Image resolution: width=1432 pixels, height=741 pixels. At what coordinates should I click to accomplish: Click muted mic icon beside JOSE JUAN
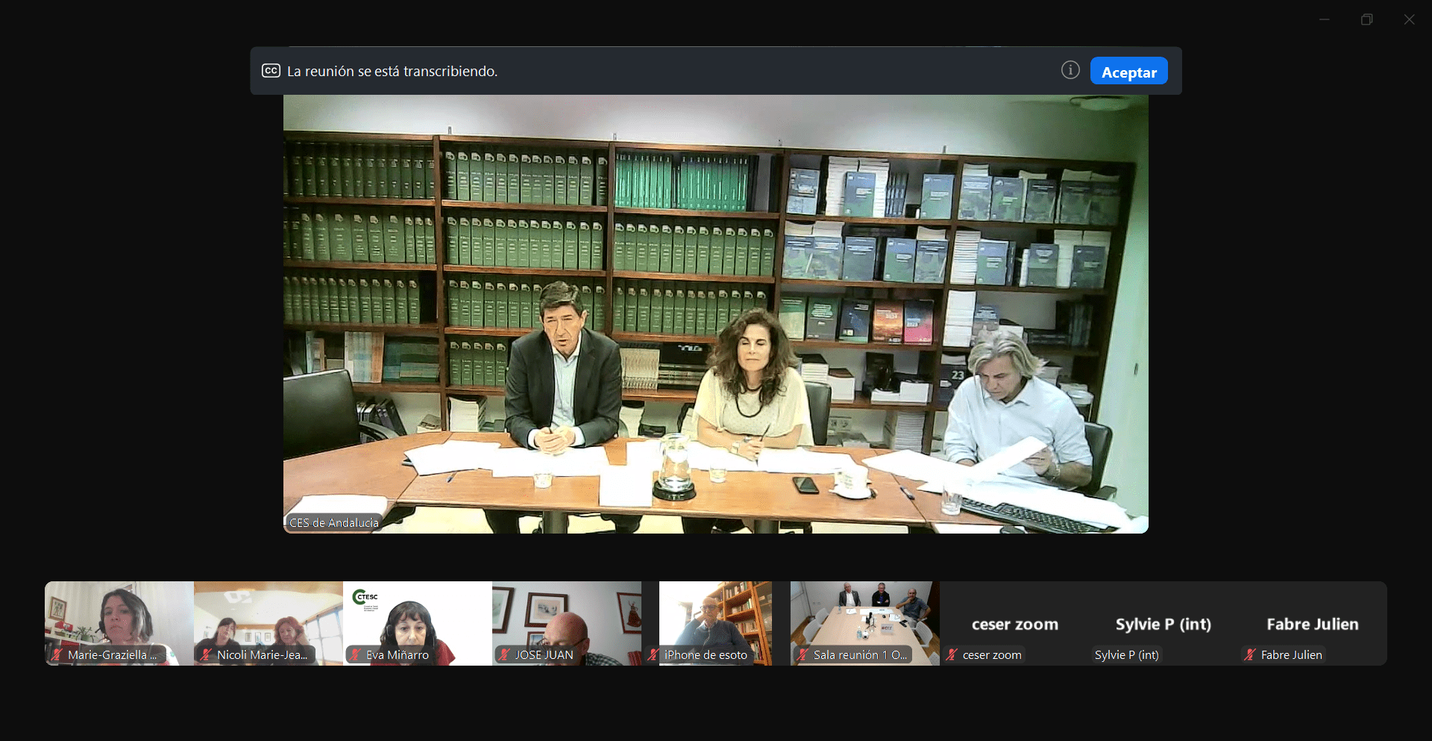(x=504, y=654)
